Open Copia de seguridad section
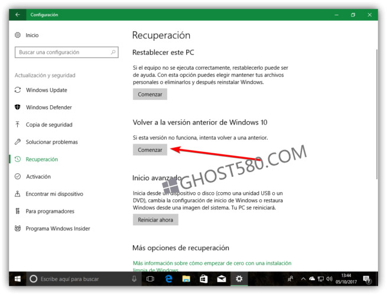Image resolution: width=387 pixels, height=295 pixels. [x=49, y=125]
